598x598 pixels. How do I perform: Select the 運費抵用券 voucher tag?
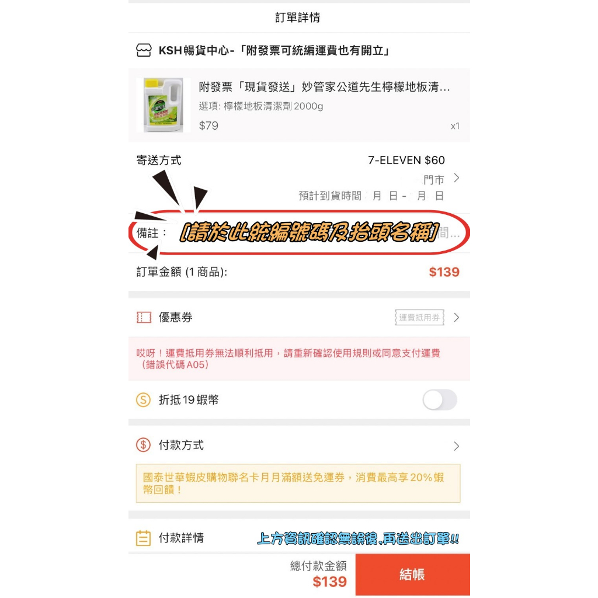[419, 317]
